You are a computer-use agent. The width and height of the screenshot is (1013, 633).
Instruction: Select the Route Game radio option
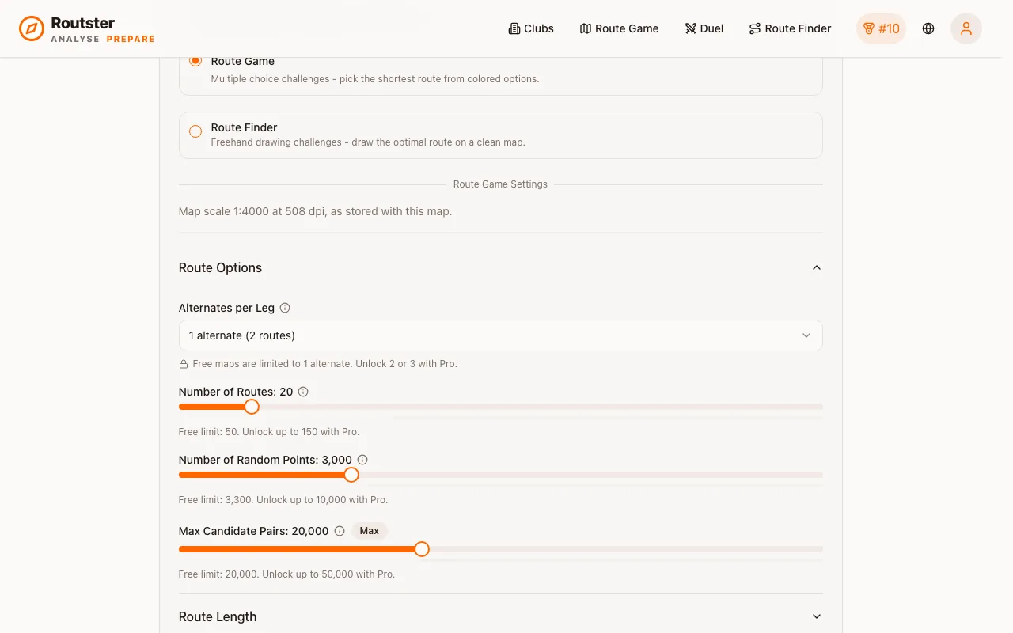pyautogui.click(x=195, y=61)
